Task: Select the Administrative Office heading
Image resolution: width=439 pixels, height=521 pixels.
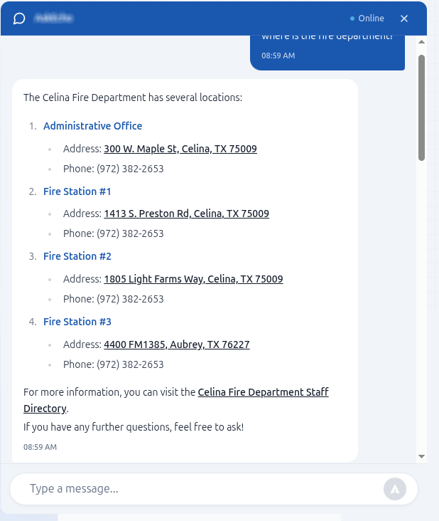Action: [x=93, y=126]
